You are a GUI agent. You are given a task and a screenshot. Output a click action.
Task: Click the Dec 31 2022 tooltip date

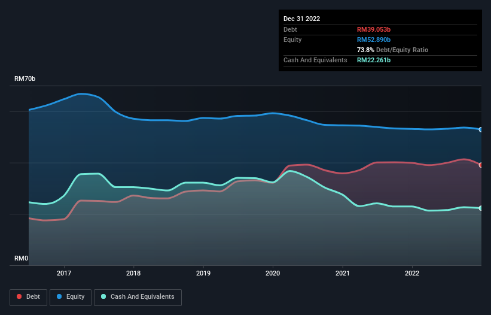pyautogui.click(x=302, y=19)
